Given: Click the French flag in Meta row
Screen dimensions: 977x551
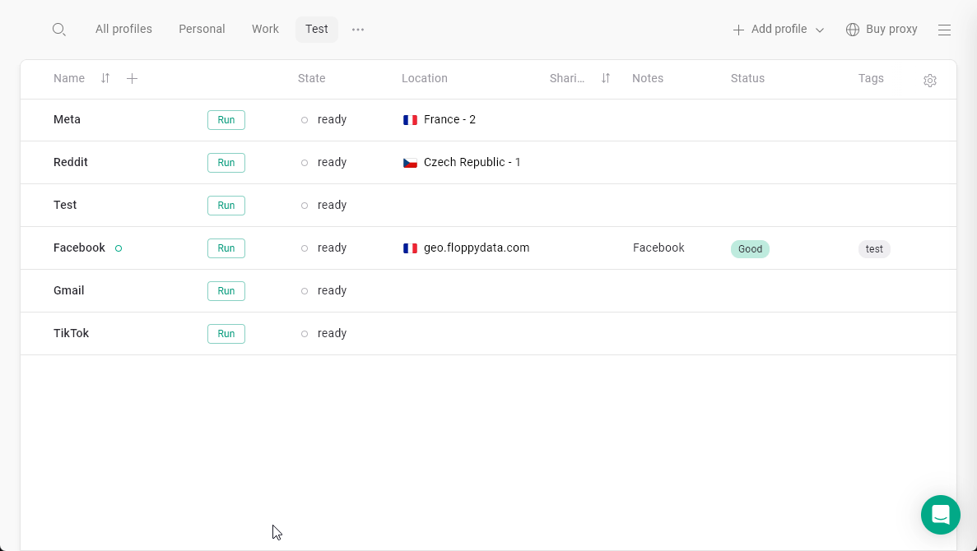Looking at the screenshot, I should (410, 119).
